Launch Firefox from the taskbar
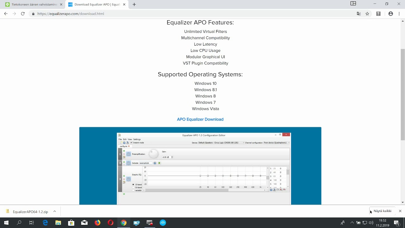This screenshot has height=228, width=405. [x=97, y=223]
